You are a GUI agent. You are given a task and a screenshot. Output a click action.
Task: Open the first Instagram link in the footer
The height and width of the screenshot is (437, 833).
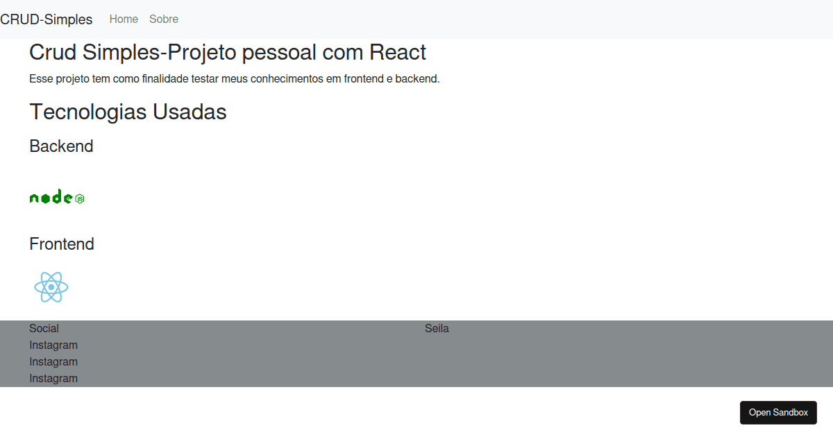point(53,345)
